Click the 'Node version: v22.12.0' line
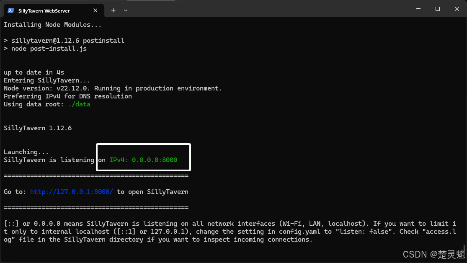 [x=113, y=88]
